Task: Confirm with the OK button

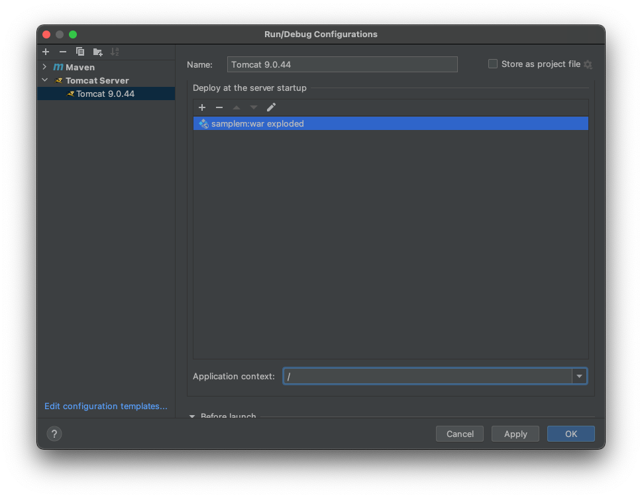Action: [x=570, y=434]
